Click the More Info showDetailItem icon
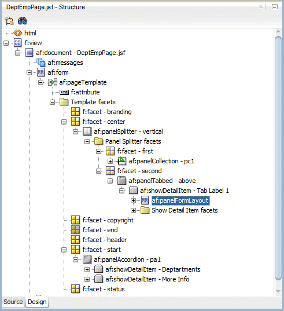The width and height of the screenshot is (284, 311). [x=99, y=279]
